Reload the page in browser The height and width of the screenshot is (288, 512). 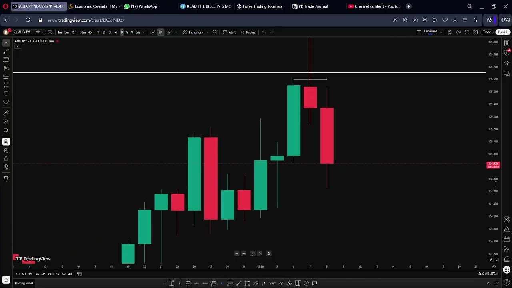coord(28,20)
